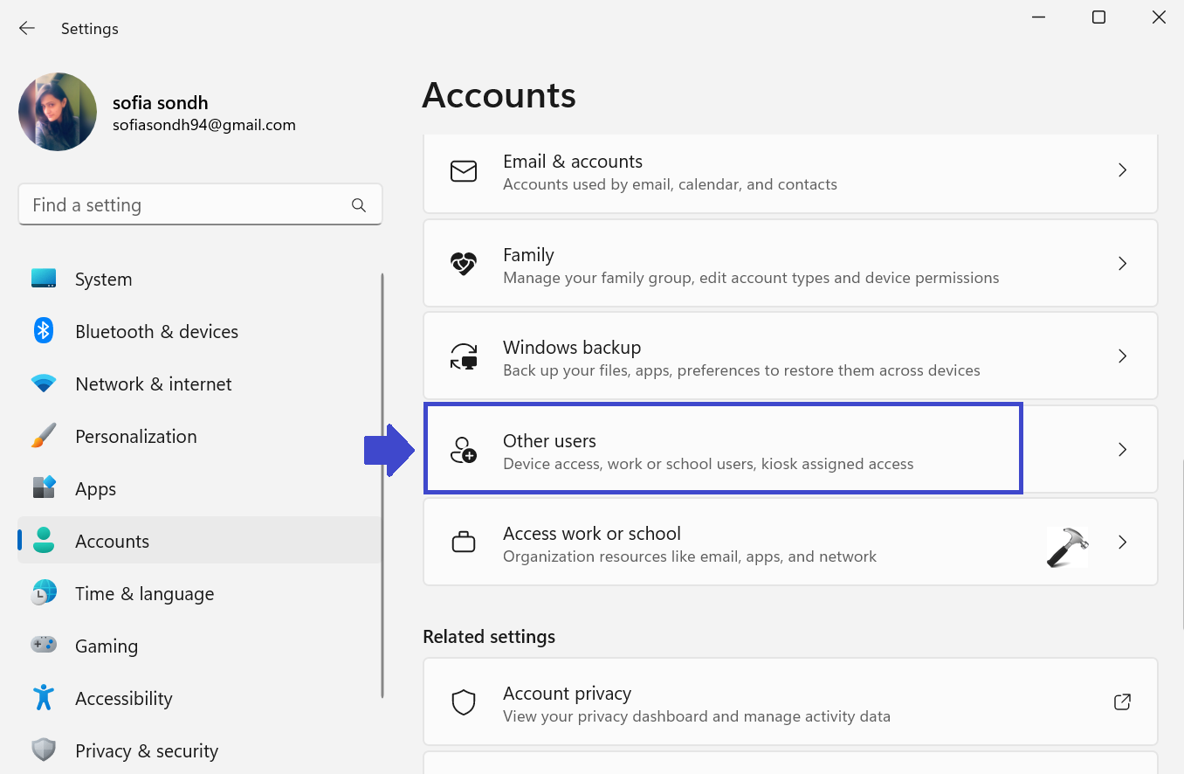Click the Find a setting search box
The height and width of the screenshot is (774, 1184).
point(188,205)
